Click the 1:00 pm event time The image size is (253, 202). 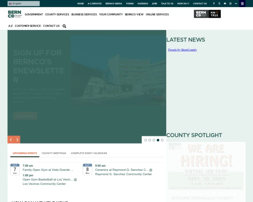tap(28, 175)
